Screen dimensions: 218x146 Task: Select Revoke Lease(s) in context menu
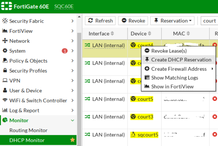178,51
